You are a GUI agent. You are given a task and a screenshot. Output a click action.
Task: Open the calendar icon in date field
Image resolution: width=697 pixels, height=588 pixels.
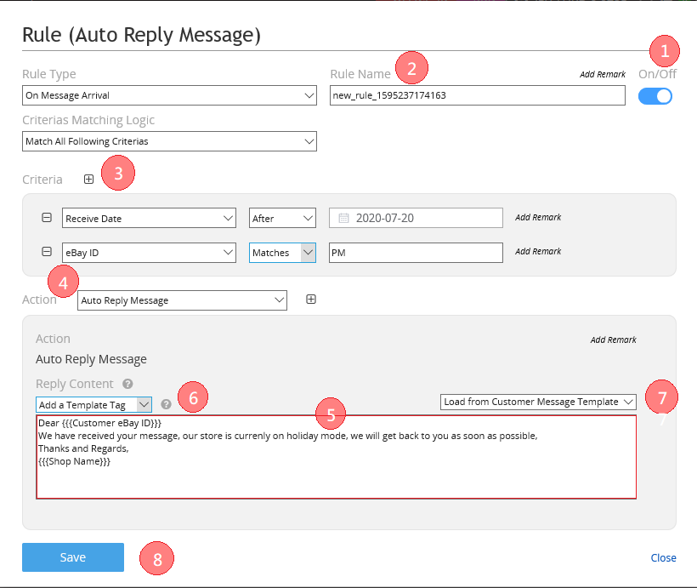pos(344,219)
